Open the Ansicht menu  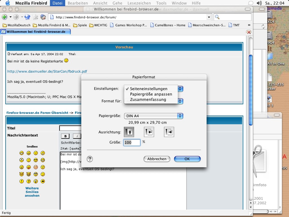[100, 3]
